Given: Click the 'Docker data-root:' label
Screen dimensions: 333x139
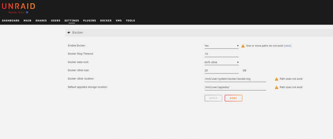Looking at the screenshot, I should pyautogui.click(x=78, y=62).
